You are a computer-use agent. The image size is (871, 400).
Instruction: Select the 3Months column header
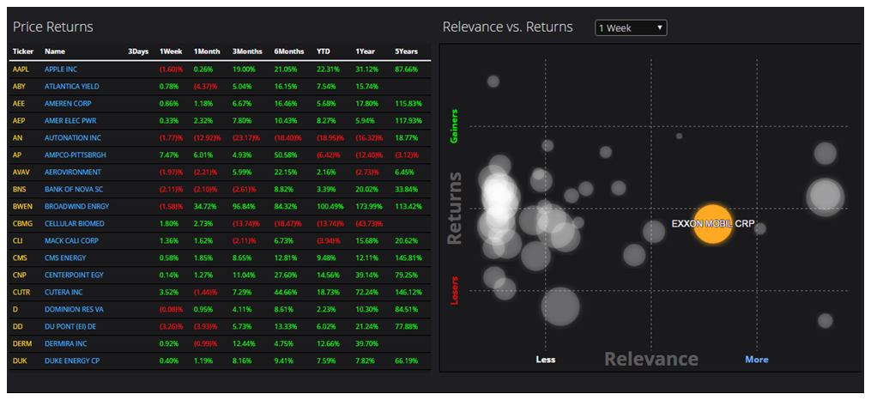[x=246, y=52]
